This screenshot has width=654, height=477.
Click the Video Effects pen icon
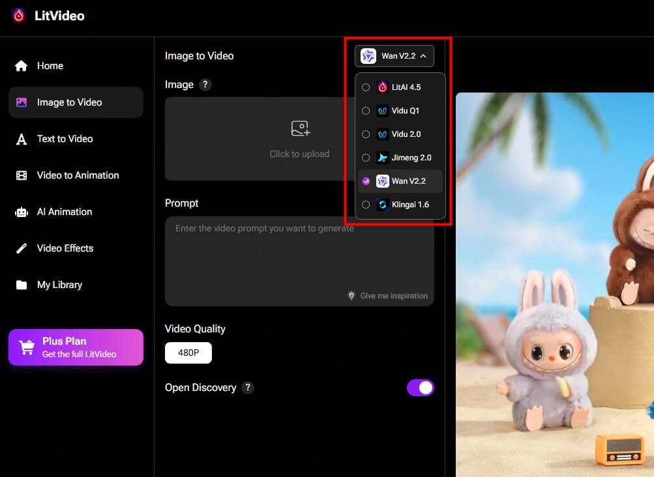(22, 248)
